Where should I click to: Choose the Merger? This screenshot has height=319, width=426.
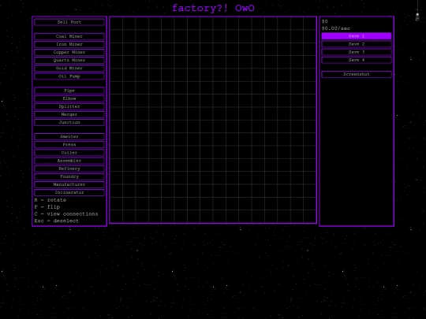[69, 114]
